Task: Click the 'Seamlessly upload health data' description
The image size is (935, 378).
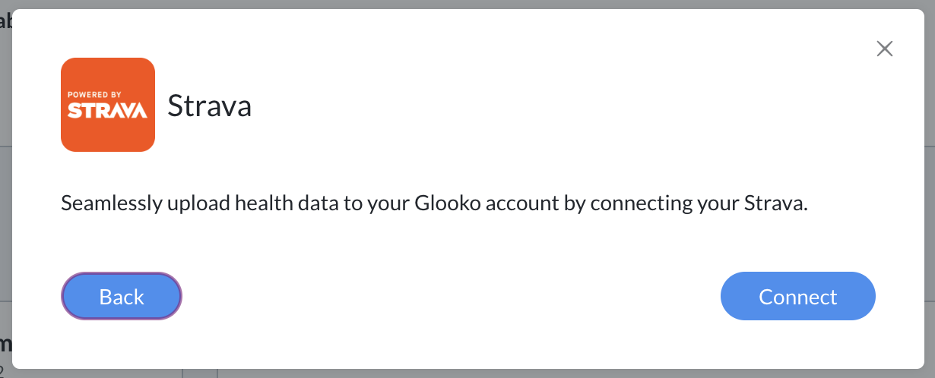Action: (433, 204)
